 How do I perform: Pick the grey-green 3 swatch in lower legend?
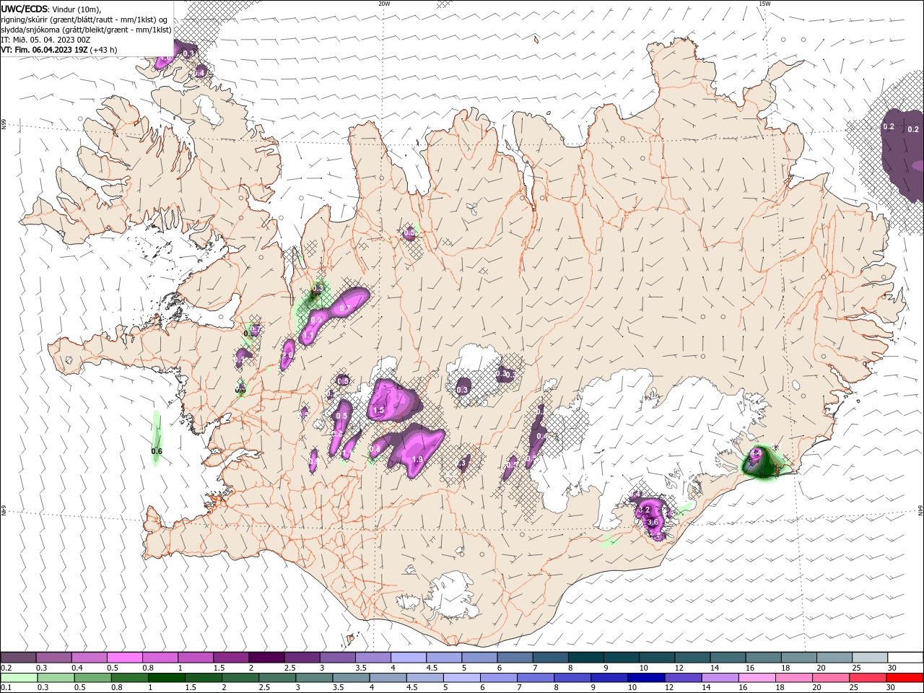(314, 678)
